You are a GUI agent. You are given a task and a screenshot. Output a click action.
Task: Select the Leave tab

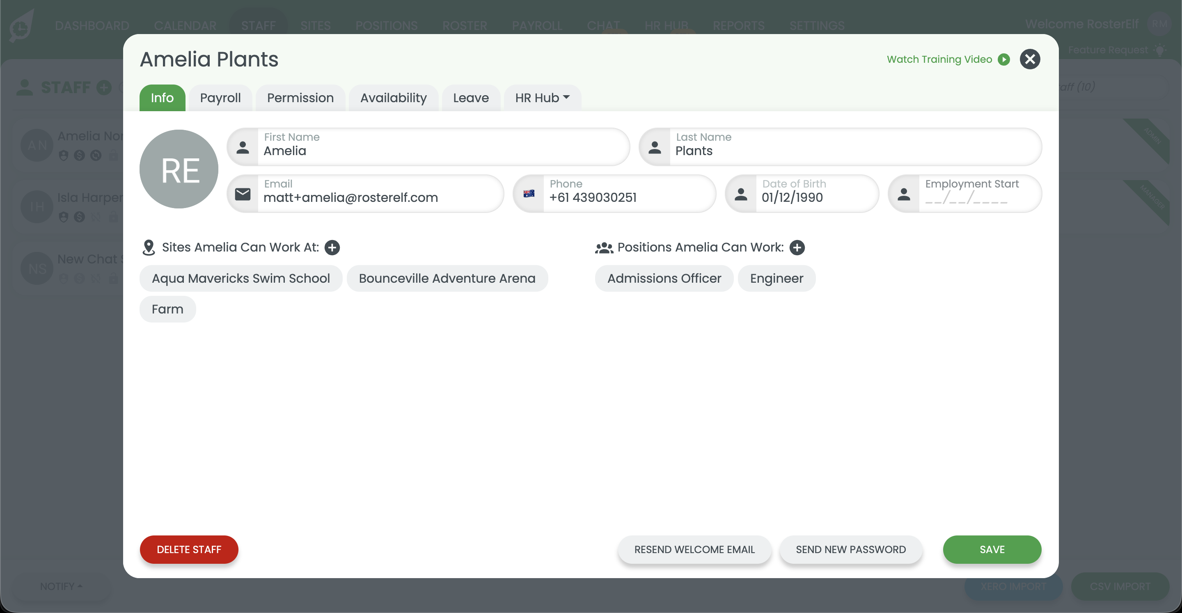pyautogui.click(x=471, y=97)
